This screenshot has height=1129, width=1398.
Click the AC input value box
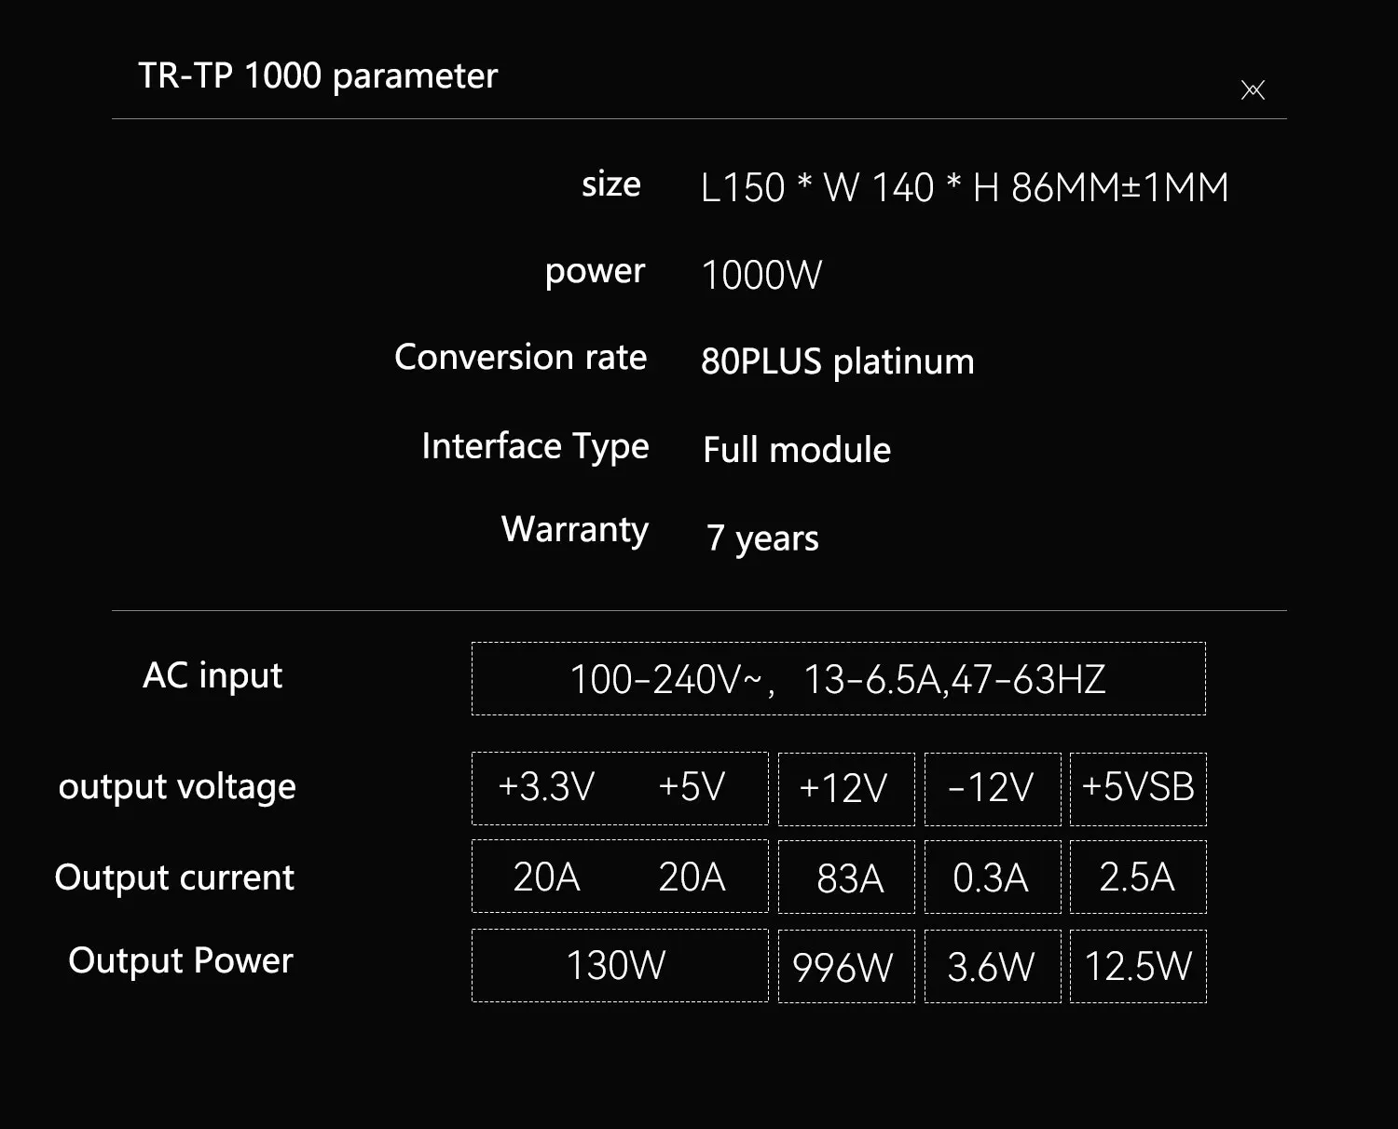838,679
